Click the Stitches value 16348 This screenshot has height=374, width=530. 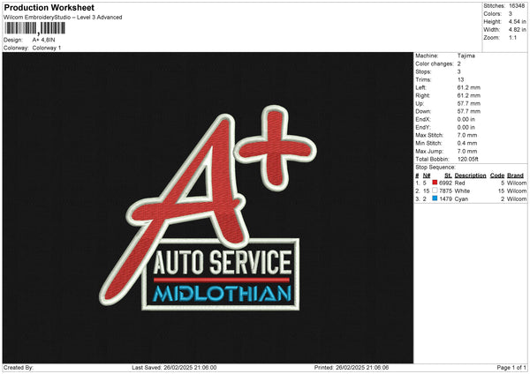tap(517, 6)
